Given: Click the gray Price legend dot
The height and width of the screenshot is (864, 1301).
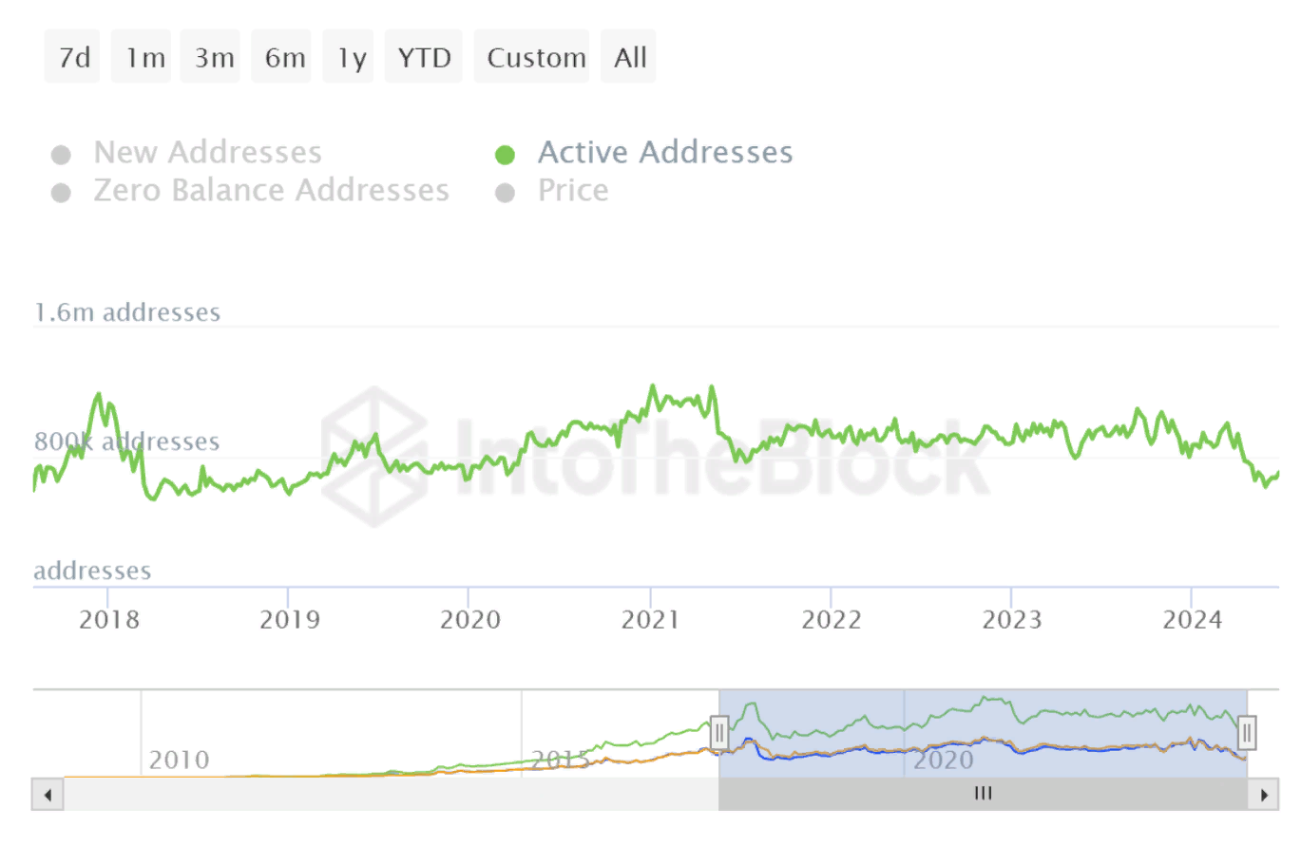Looking at the screenshot, I should 506,193.
